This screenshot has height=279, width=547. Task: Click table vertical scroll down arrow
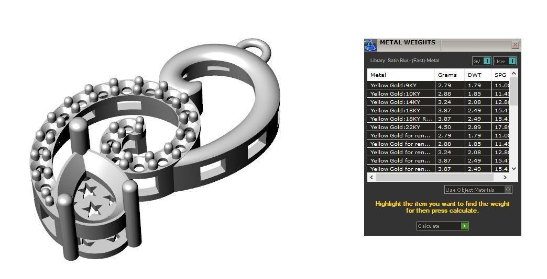(513, 169)
